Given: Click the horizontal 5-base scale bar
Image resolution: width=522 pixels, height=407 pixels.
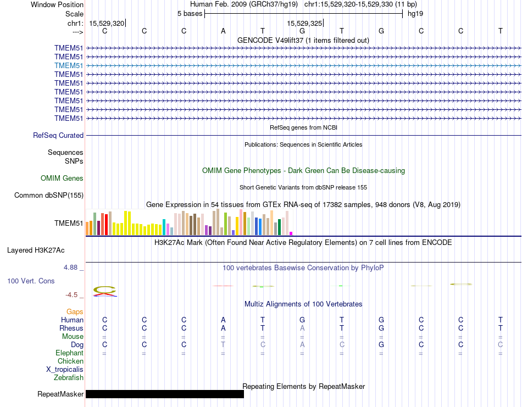Looking at the screenshot, I should [304, 14].
